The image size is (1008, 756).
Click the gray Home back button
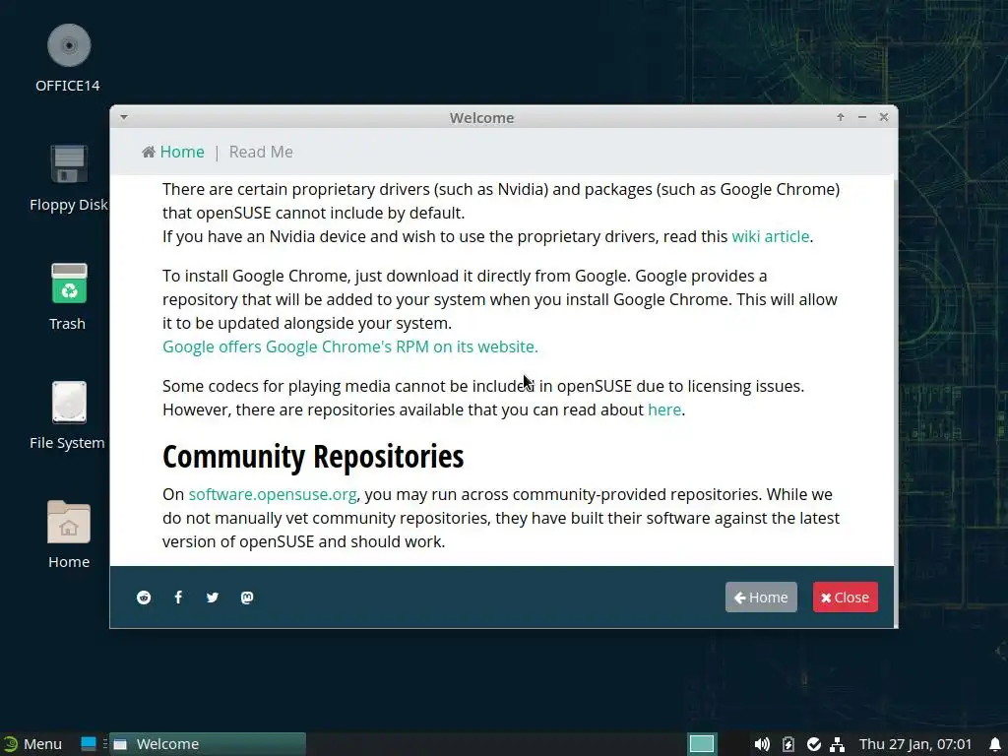(761, 598)
